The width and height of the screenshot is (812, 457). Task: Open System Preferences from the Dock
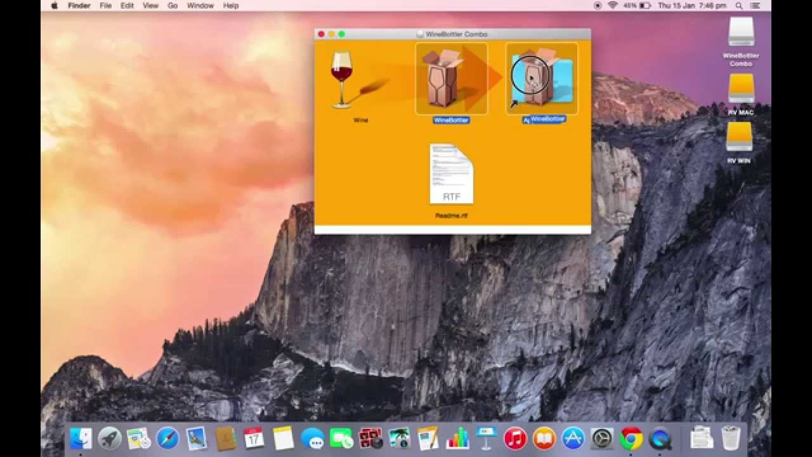[x=602, y=439]
